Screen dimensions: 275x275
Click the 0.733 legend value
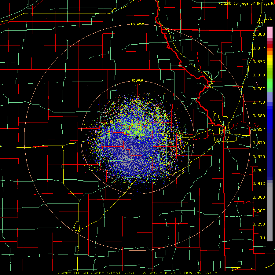point(259,102)
